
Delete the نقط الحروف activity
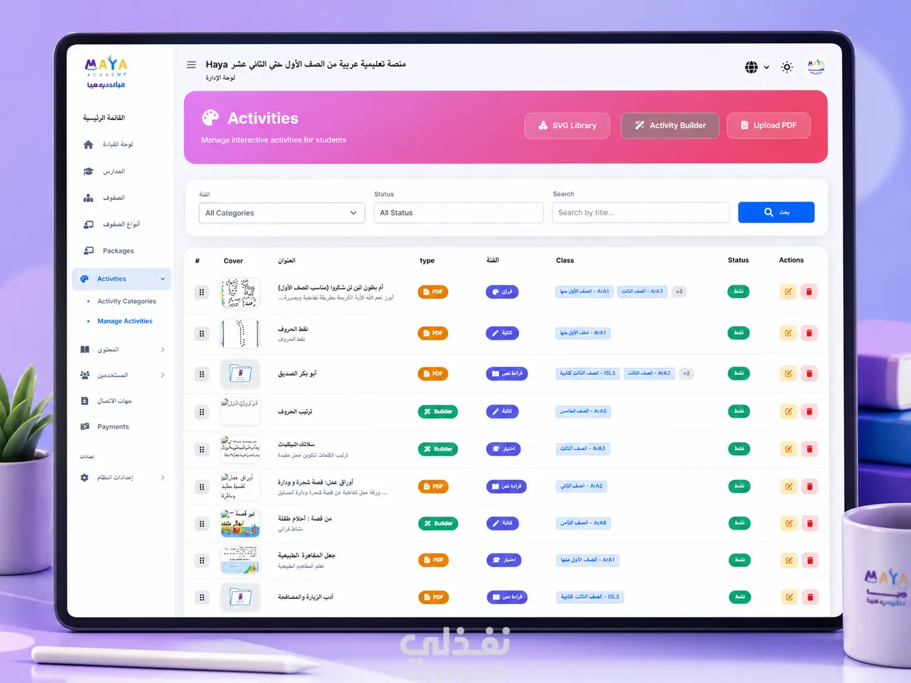click(x=809, y=333)
